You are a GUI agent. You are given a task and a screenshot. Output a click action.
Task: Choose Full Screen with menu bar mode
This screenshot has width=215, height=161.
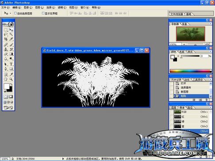[x=8, y=102]
